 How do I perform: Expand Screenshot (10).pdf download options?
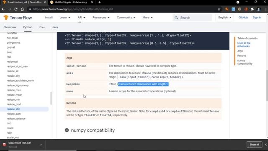click(x=41, y=145)
